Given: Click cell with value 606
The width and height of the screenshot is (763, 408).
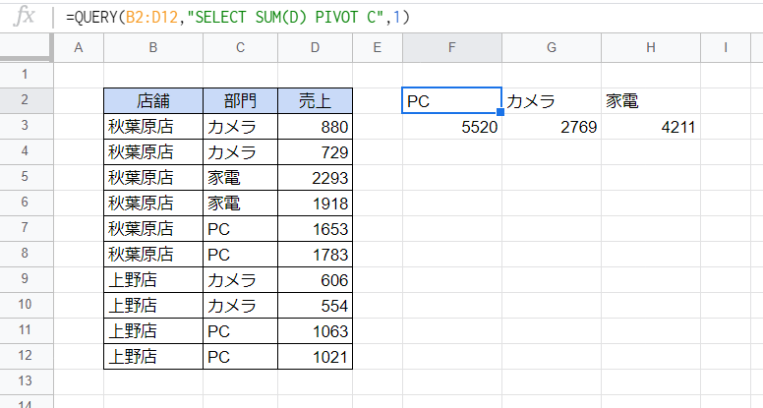Looking at the screenshot, I should pyautogui.click(x=315, y=279).
